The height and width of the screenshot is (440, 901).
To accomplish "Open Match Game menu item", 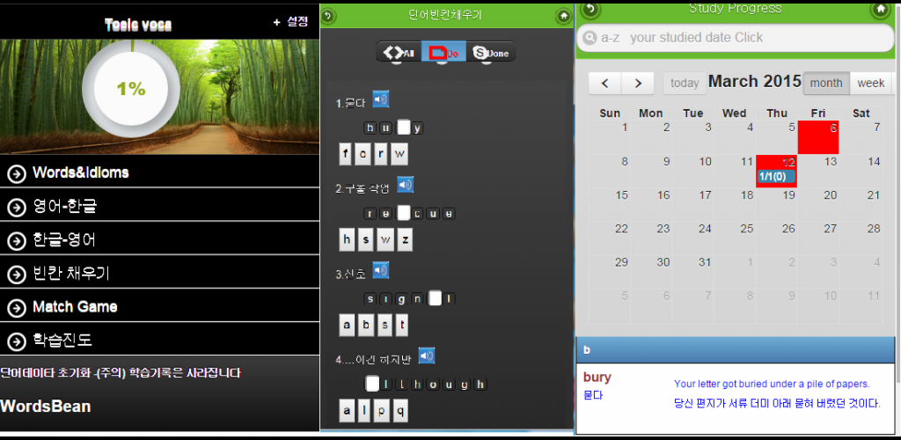I will click(x=160, y=306).
